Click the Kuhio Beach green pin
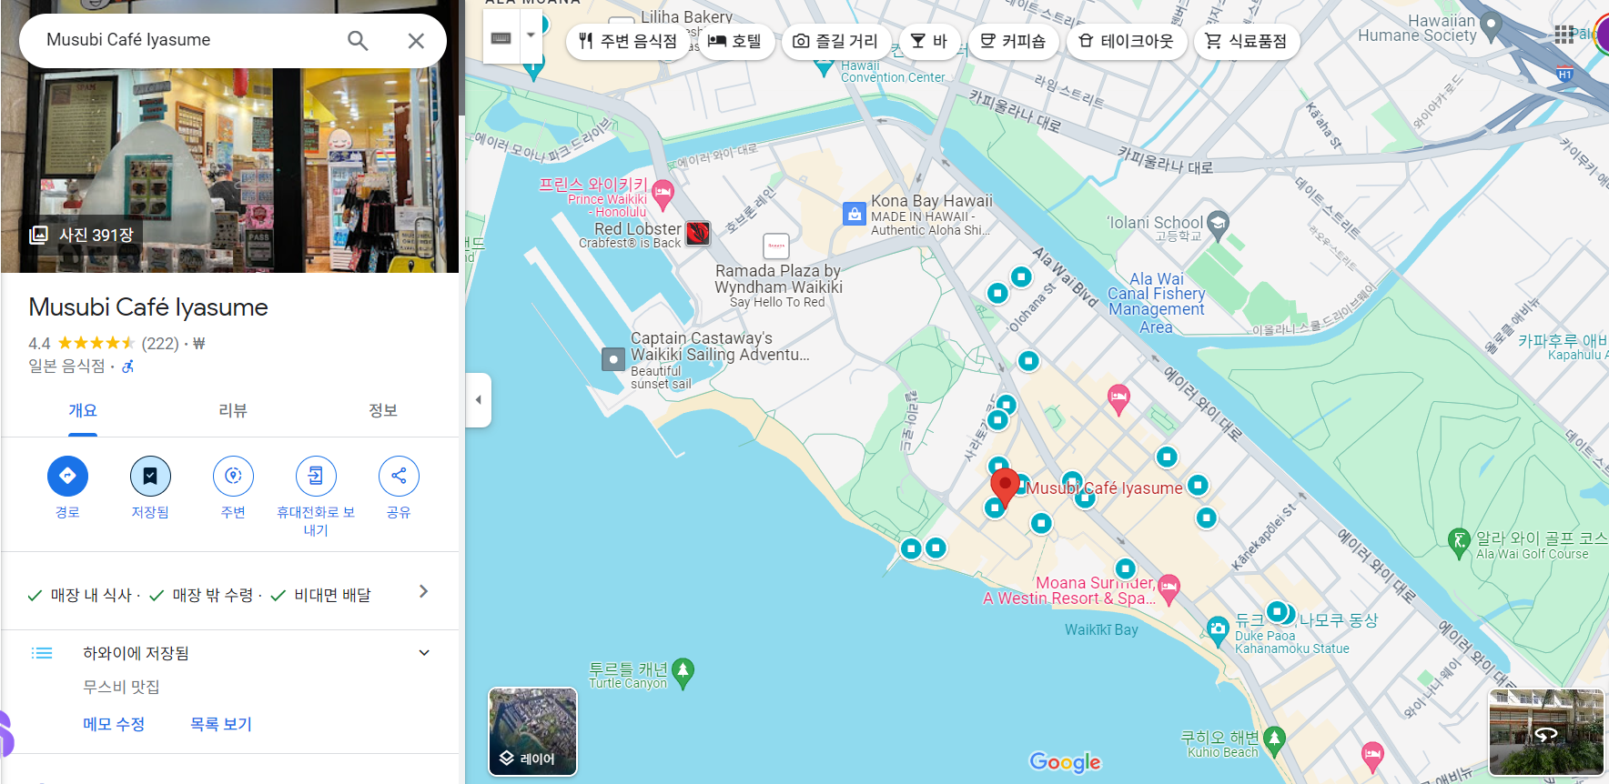1609x784 pixels. click(1274, 741)
